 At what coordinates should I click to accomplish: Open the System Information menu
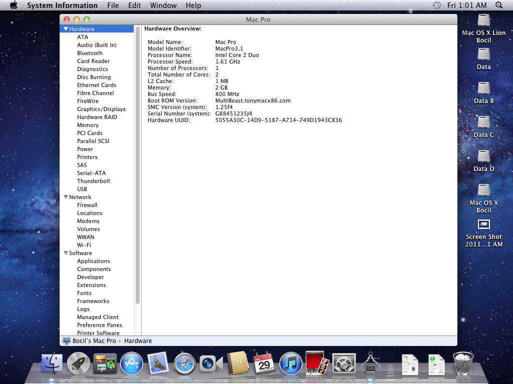[62, 5]
